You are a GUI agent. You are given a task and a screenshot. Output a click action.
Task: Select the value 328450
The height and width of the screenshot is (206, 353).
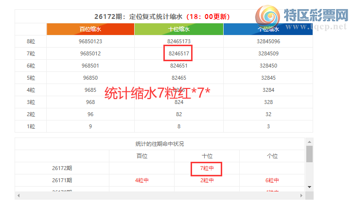[268, 66]
